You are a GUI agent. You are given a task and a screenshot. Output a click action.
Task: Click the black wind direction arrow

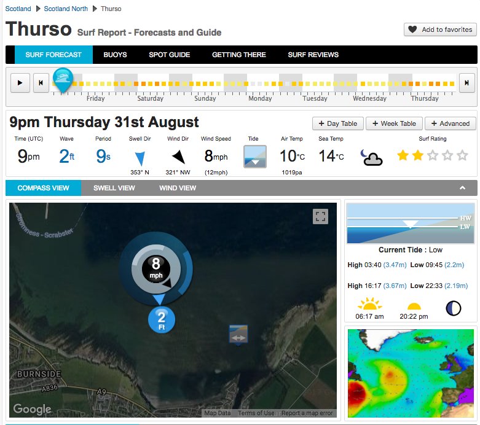click(178, 157)
